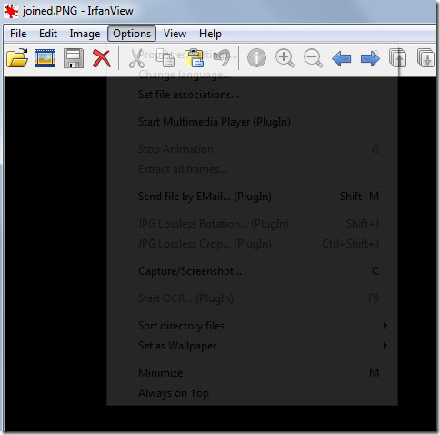
Task: Open the Image menu
Action: tap(85, 34)
